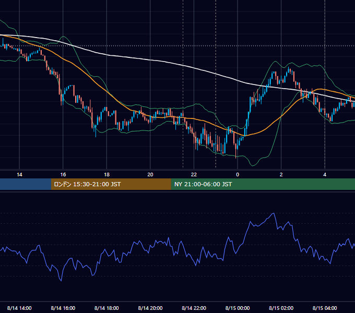Click the 16 hour label on price chart axis
The image size is (355, 313).
pyautogui.click(x=63, y=175)
